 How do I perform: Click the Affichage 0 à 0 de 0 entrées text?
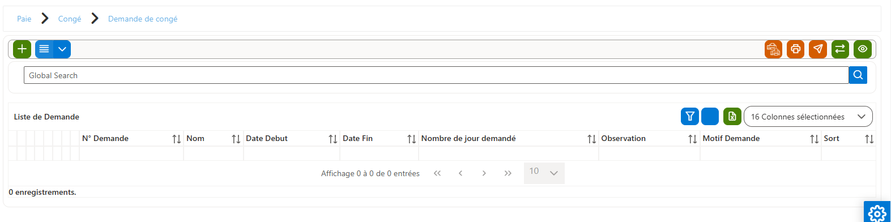pos(370,173)
